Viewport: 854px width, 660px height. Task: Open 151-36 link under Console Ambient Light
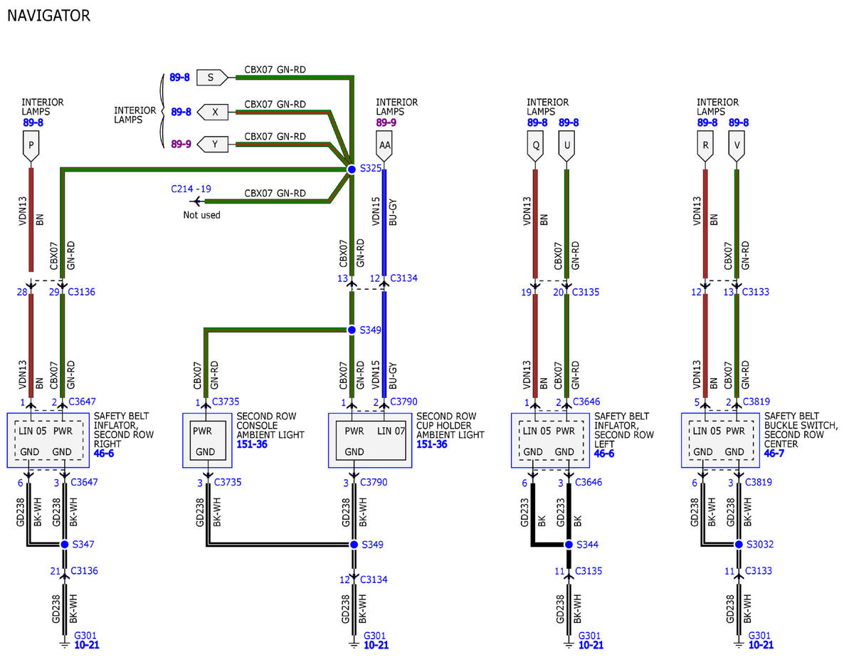click(x=252, y=444)
